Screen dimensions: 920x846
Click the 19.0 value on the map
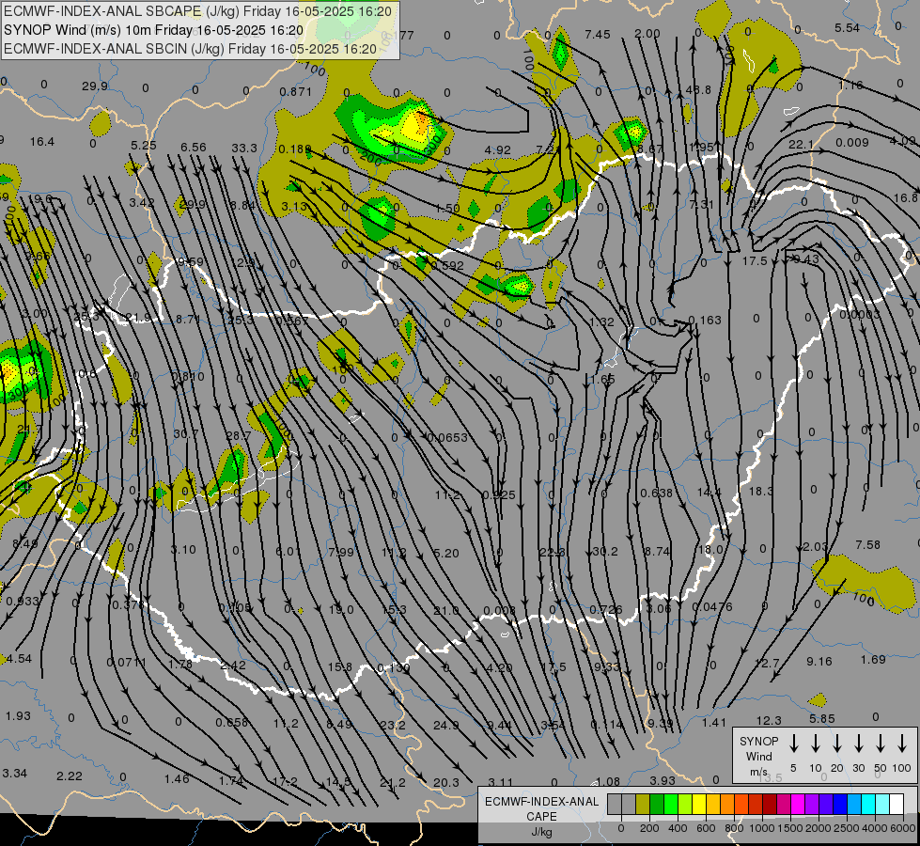pos(341,609)
